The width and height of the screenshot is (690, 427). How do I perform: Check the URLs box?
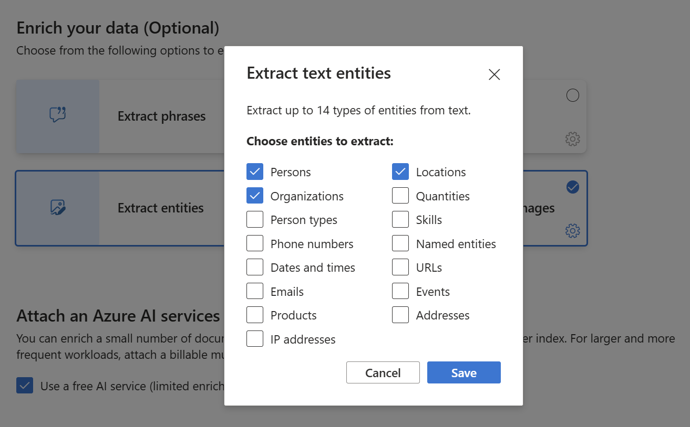(x=400, y=266)
